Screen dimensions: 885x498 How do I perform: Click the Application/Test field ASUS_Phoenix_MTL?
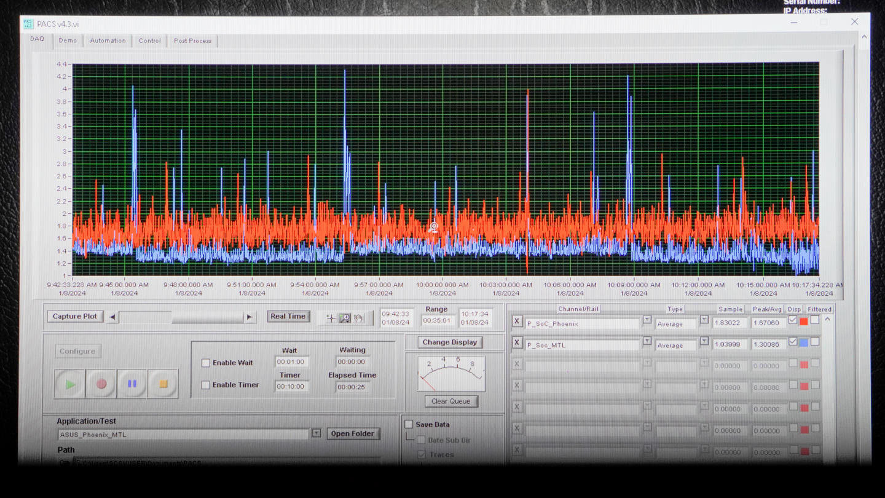183,435
